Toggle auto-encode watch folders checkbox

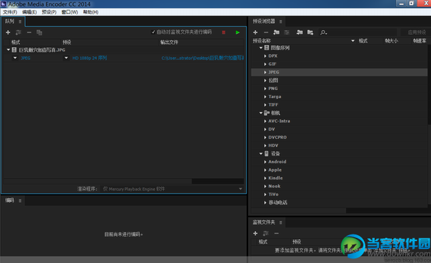point(153,32)
